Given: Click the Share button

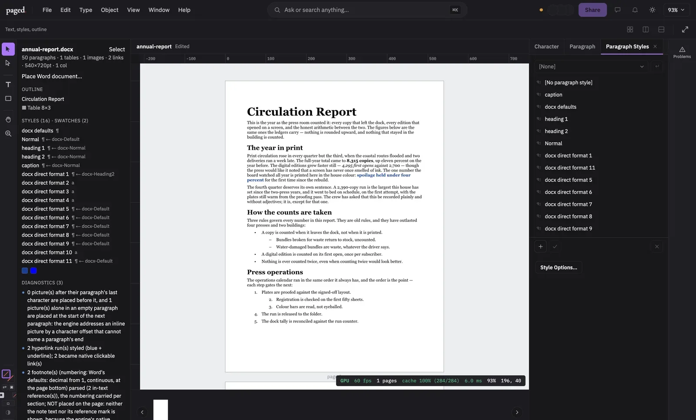Looking at the screenshot, I should [x=592, y=10].
